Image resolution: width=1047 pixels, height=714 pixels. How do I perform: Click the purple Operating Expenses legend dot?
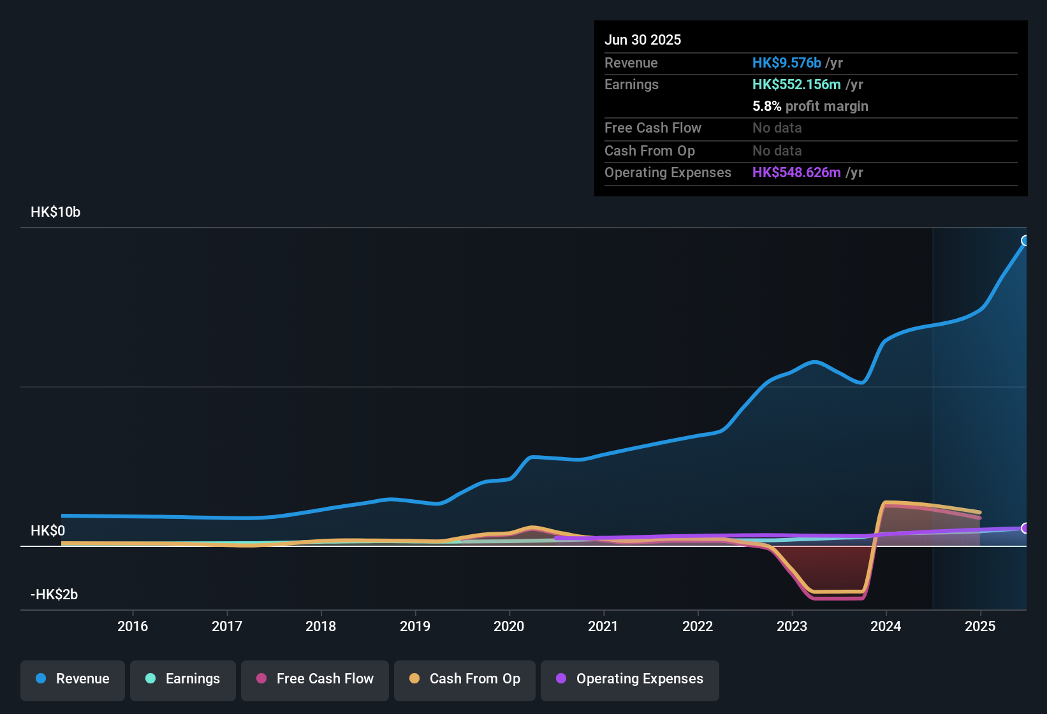(x=560, y=679)
